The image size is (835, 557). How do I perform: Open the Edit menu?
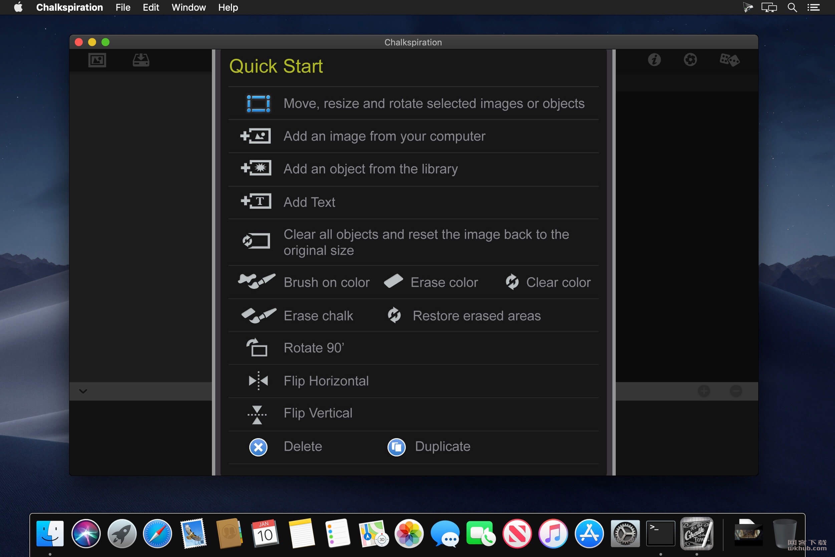pyautogui.click(x=151, y=7)
